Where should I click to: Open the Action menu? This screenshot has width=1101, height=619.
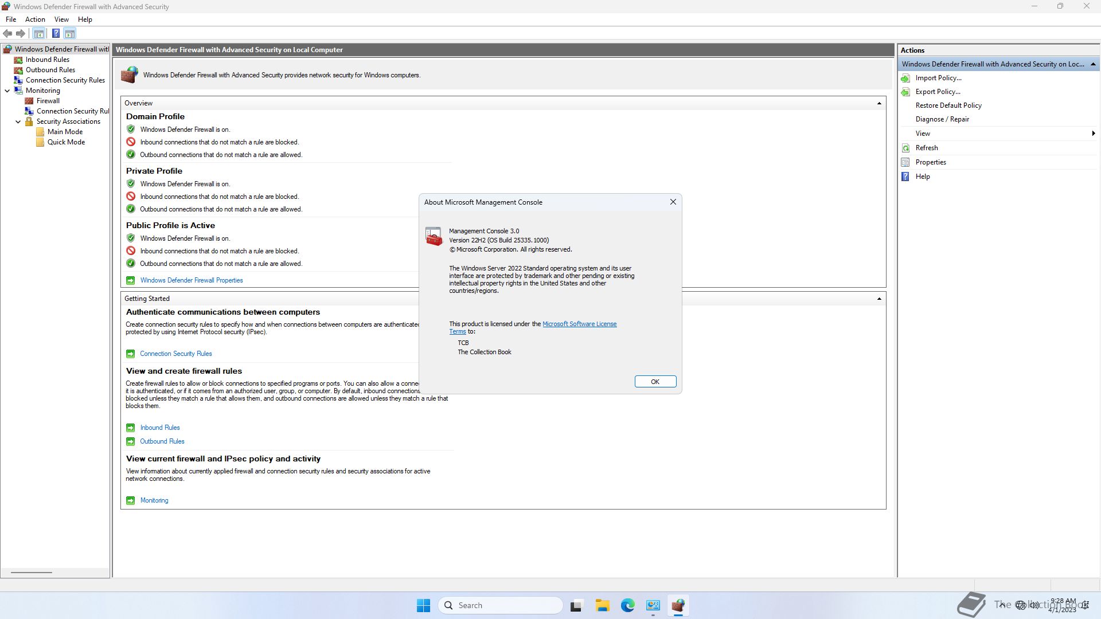coord(35,19)
